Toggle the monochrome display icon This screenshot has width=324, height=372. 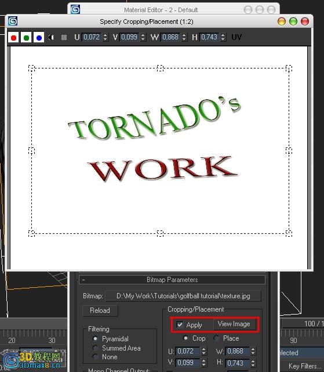[64, 37]
